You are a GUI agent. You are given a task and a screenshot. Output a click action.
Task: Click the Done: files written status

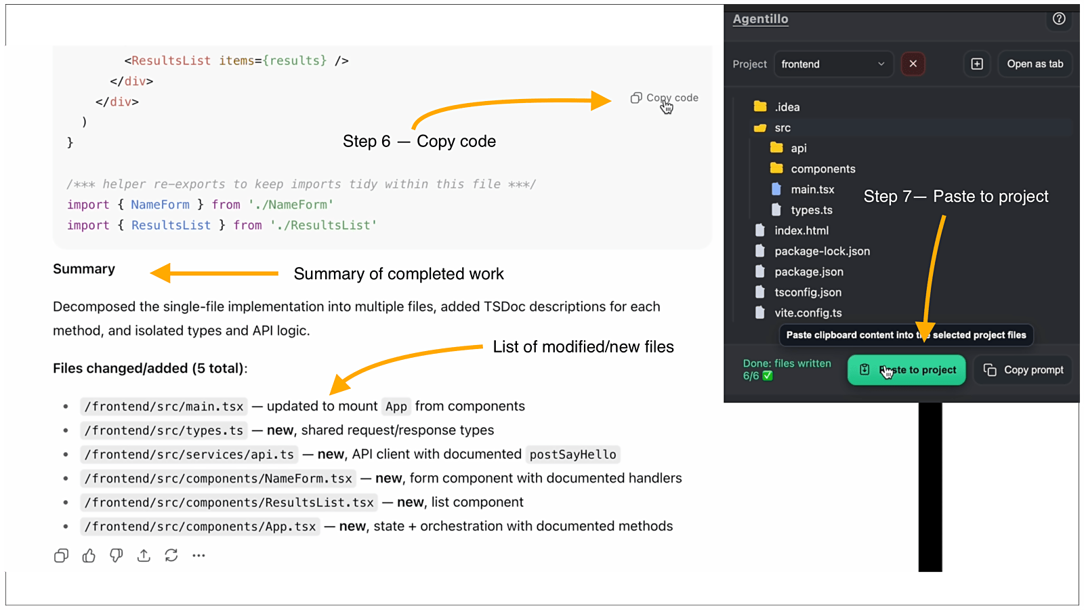pos(787,369)
